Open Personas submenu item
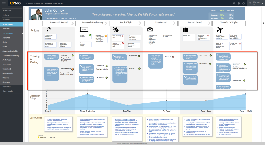This screenshot has width=265, height=145. 6,29
